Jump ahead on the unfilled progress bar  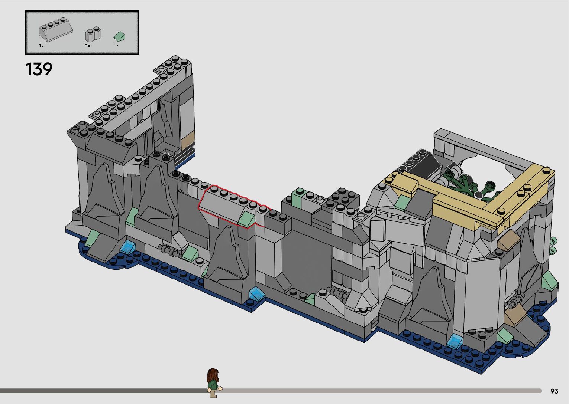pyautogui.click(x=372, y=391)
